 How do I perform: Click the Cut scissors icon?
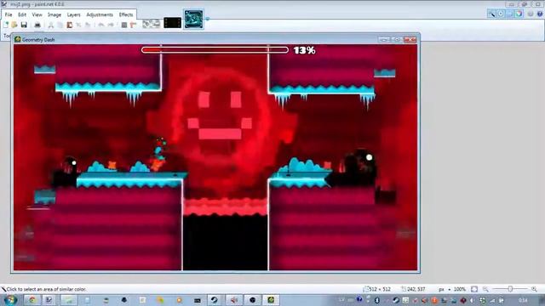(51, 25)
